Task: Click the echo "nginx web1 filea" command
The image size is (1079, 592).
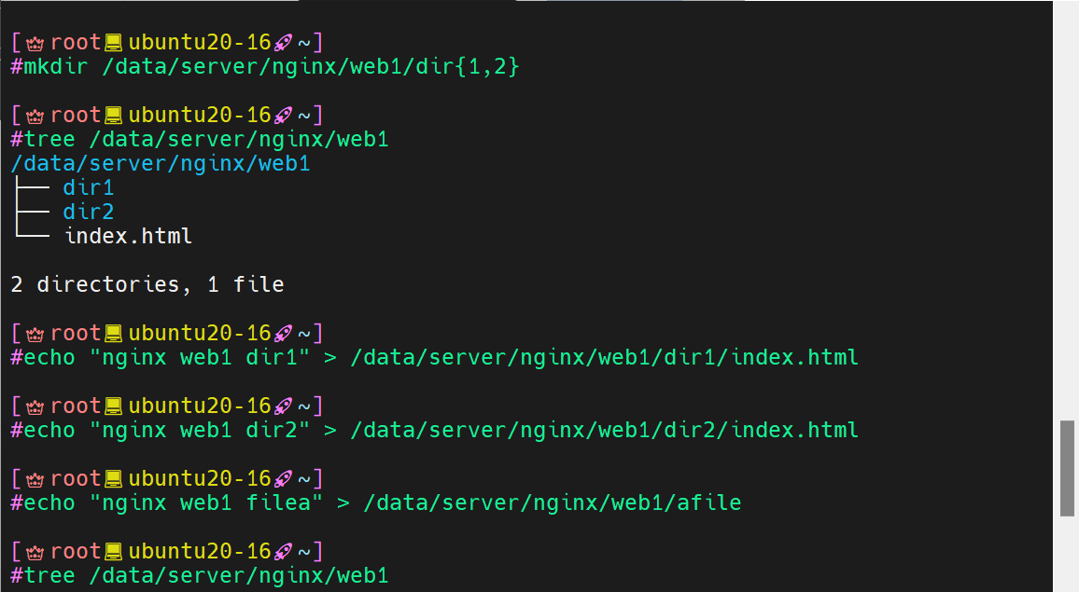Action: [x=376, y=503]
